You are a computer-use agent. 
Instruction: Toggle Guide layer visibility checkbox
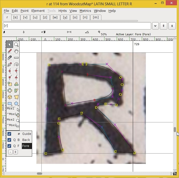[9, 134]
